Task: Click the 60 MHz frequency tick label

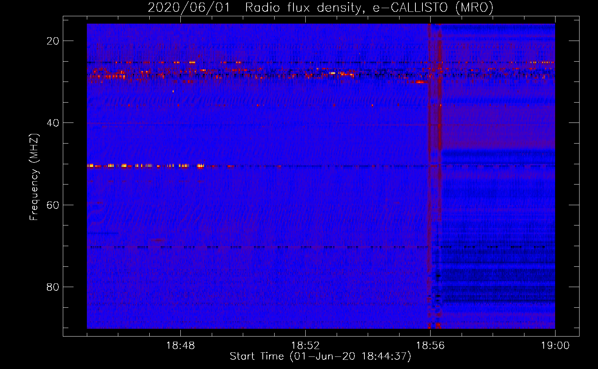Action: pos(53,205)
